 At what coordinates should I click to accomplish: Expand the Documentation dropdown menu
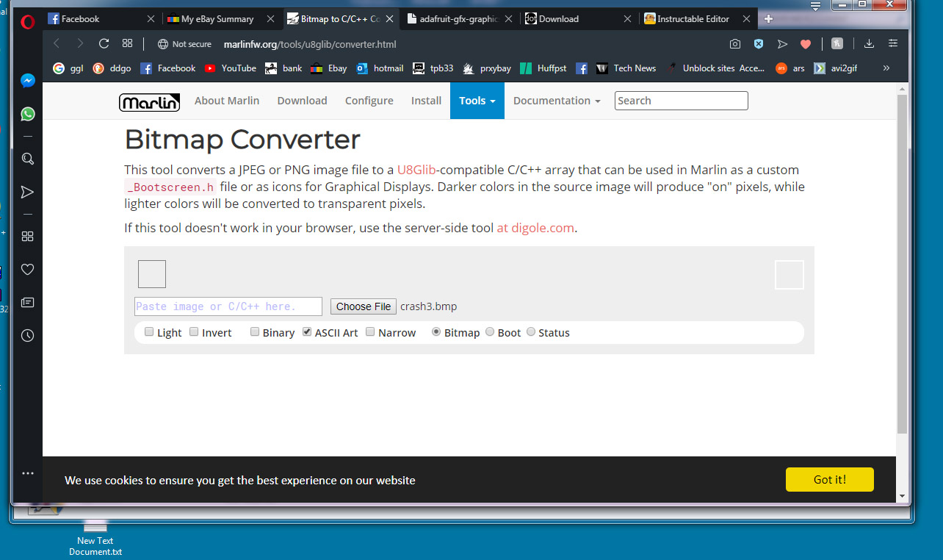coord(557,101)
